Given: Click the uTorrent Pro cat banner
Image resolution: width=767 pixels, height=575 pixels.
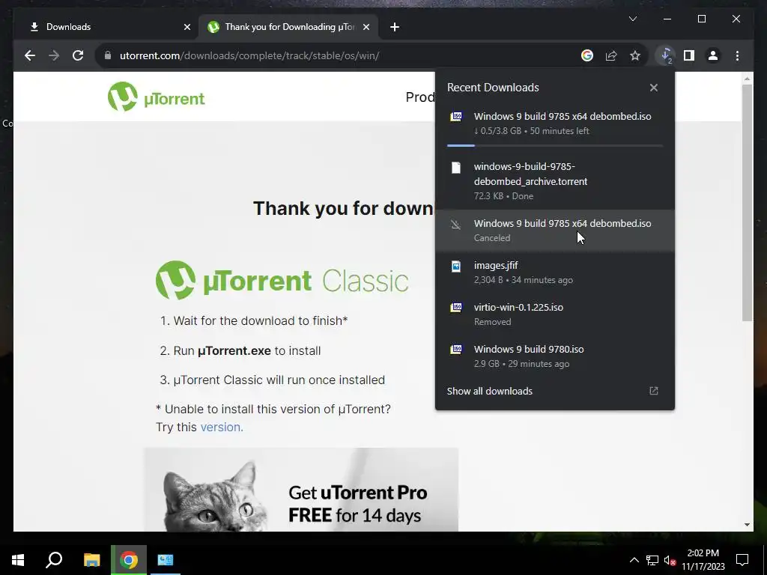Looking at the screenshot, I should [301, 490].
